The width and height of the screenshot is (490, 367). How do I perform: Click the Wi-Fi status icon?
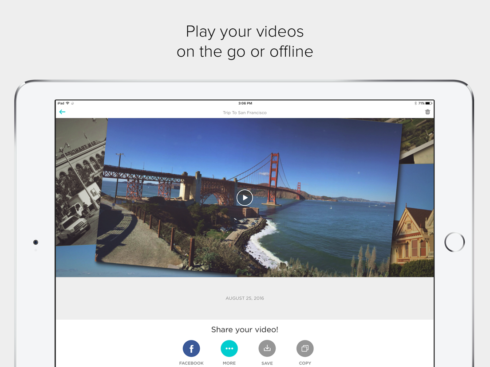[67, 103]
